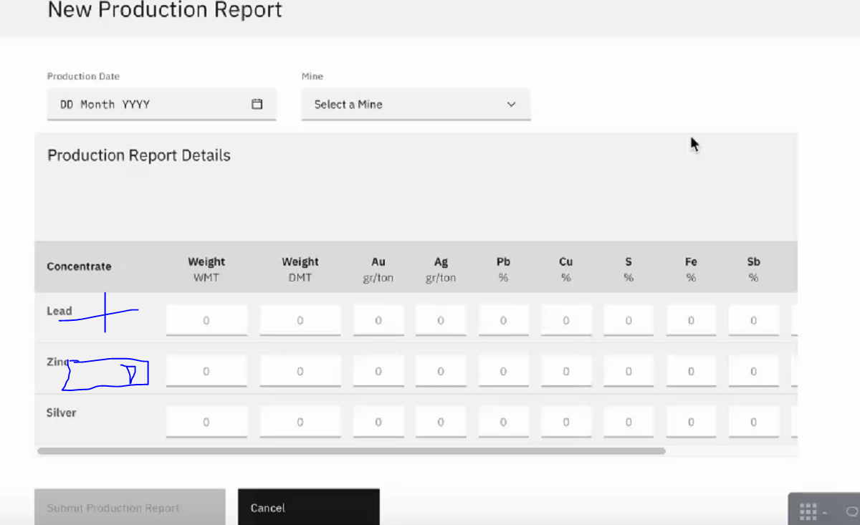Image resolution: width=860 pixels, height=525 pixels.
Task: Focus the Production Date field
Action: tap(161, 105)
